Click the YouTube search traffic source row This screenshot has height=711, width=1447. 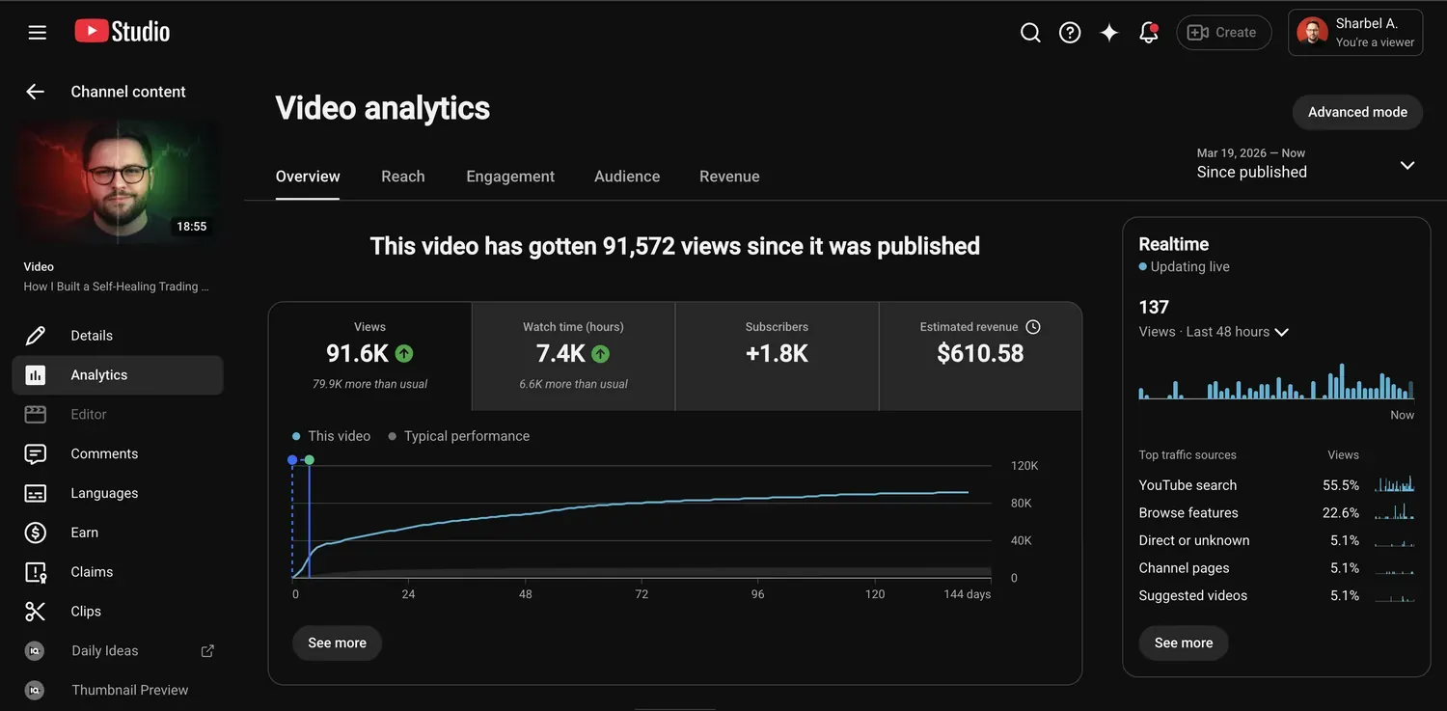[1277, 485]
